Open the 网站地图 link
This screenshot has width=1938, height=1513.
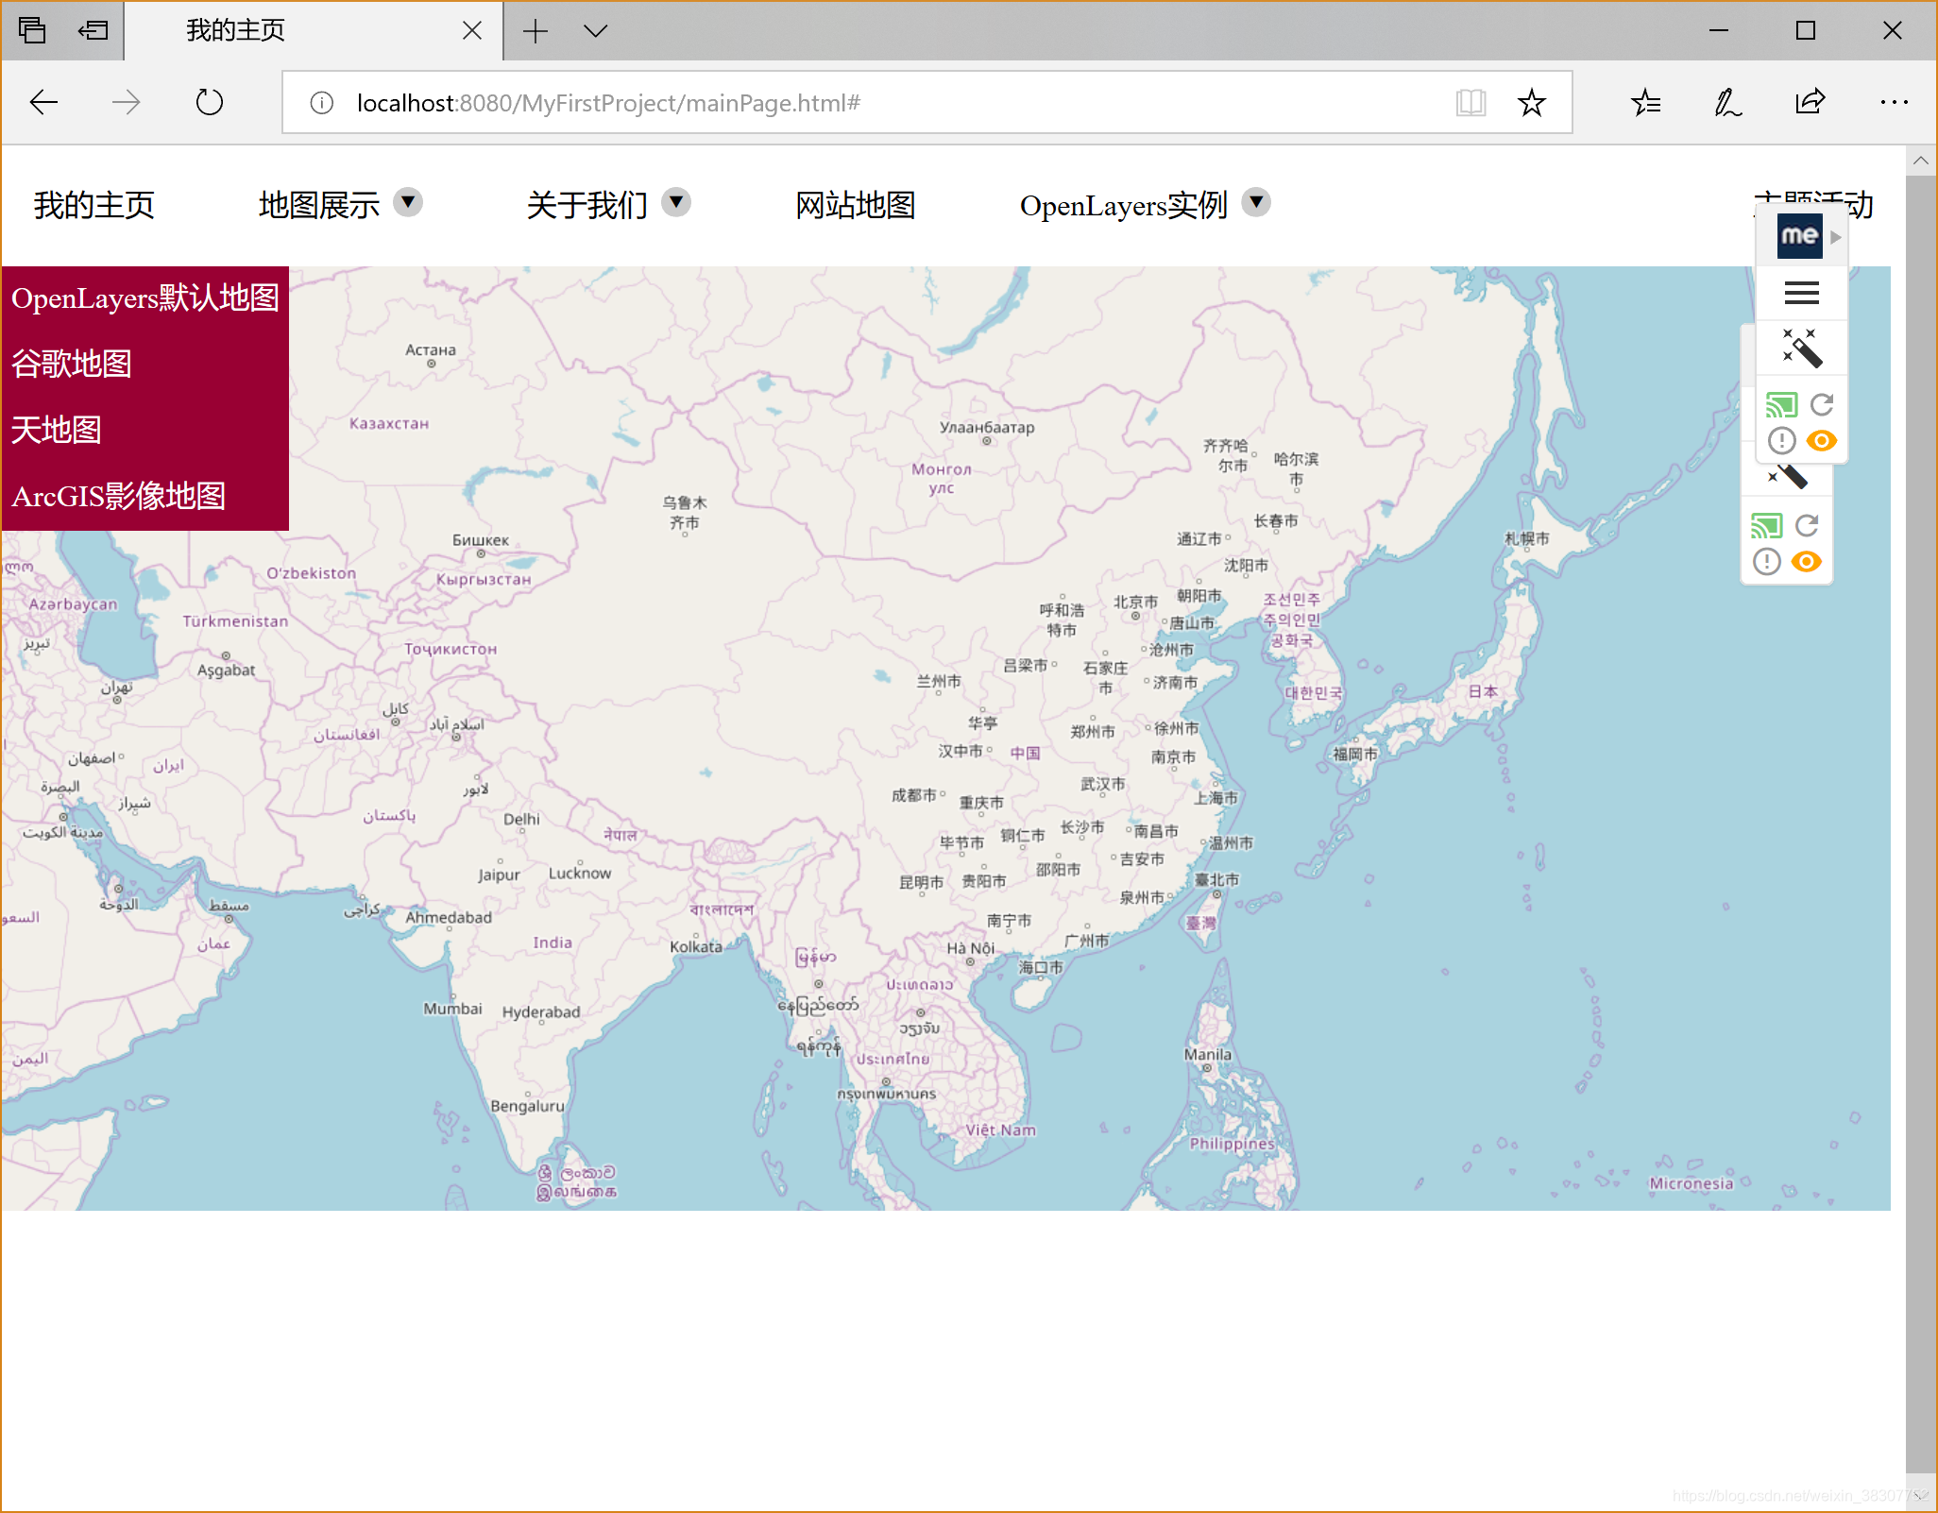pyautogui.click(x=855, y=205)
